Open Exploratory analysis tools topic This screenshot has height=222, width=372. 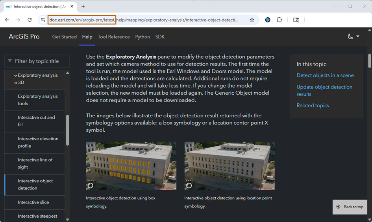35,100
